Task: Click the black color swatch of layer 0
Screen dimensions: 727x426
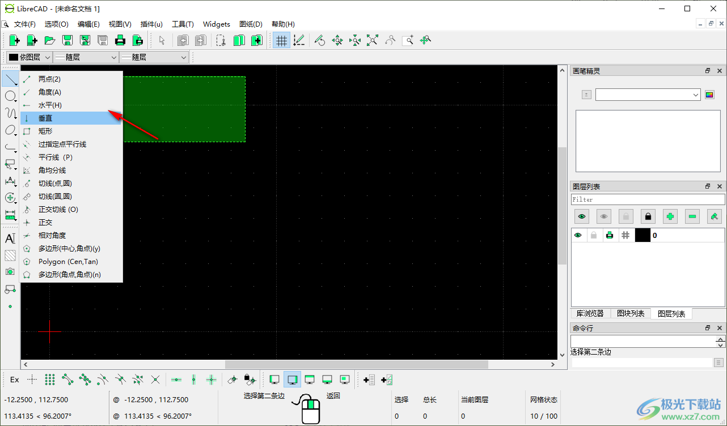Action: click(x=643, y=235)
